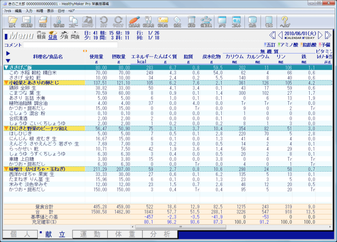
Task: Collapse the 味噌汁 dish row
Action: (6, 169)
